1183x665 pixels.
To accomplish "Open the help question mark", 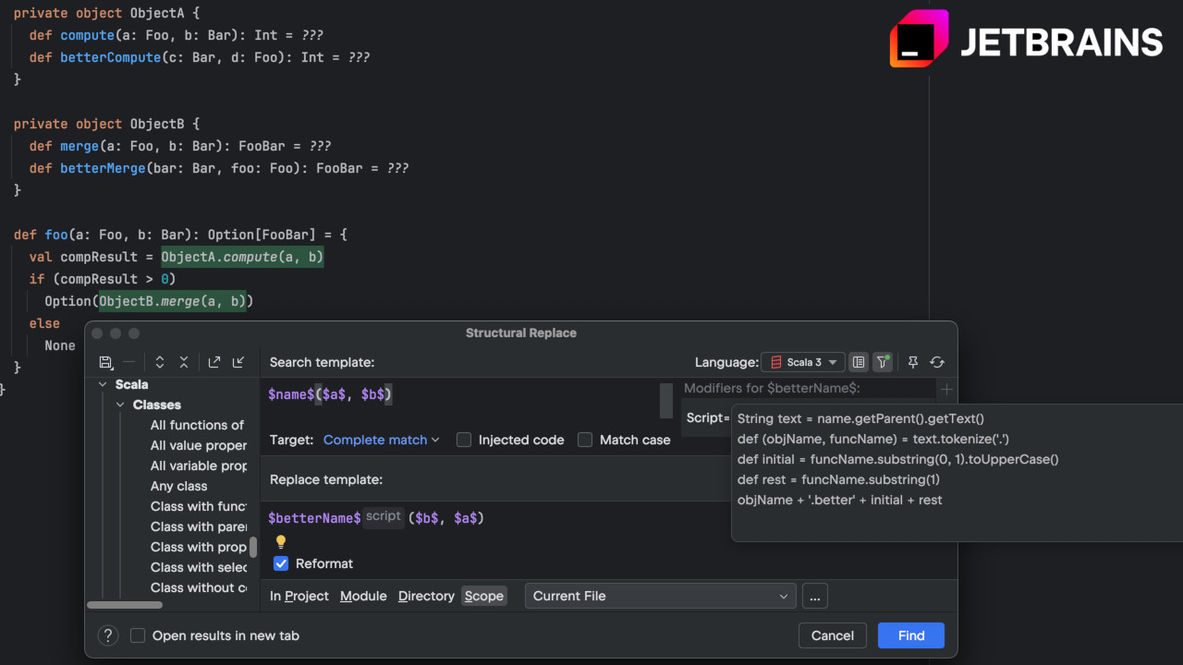I will point(107,635).
